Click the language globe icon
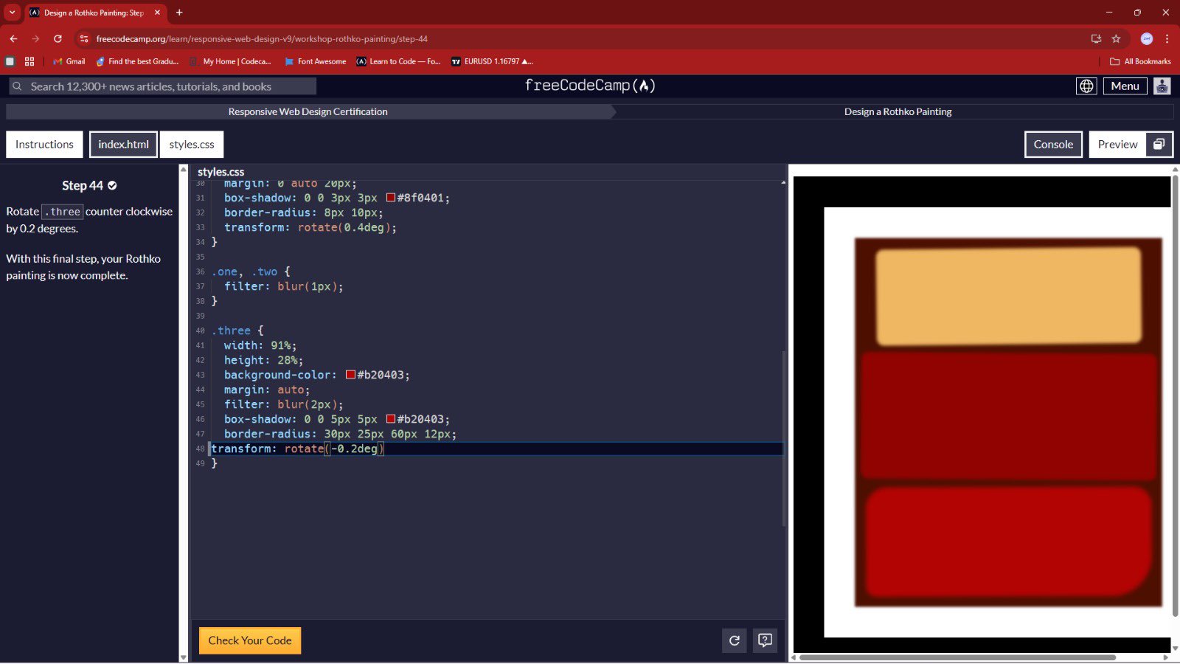 1086,86
